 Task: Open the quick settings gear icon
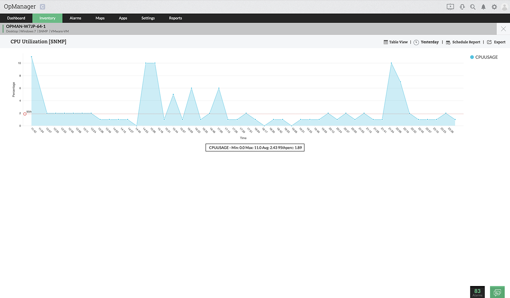tap(494, 7)
